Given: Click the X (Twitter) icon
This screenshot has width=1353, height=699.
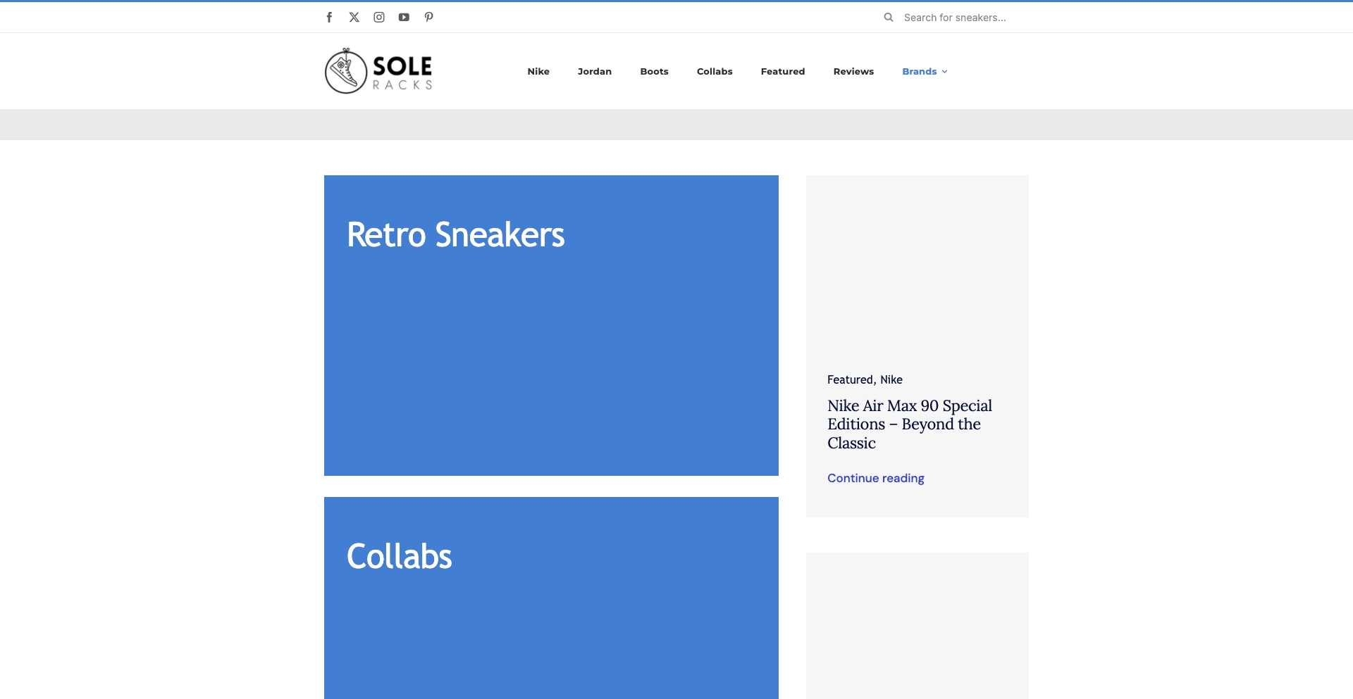Looking at the screenshot, I should click(354, 17).
